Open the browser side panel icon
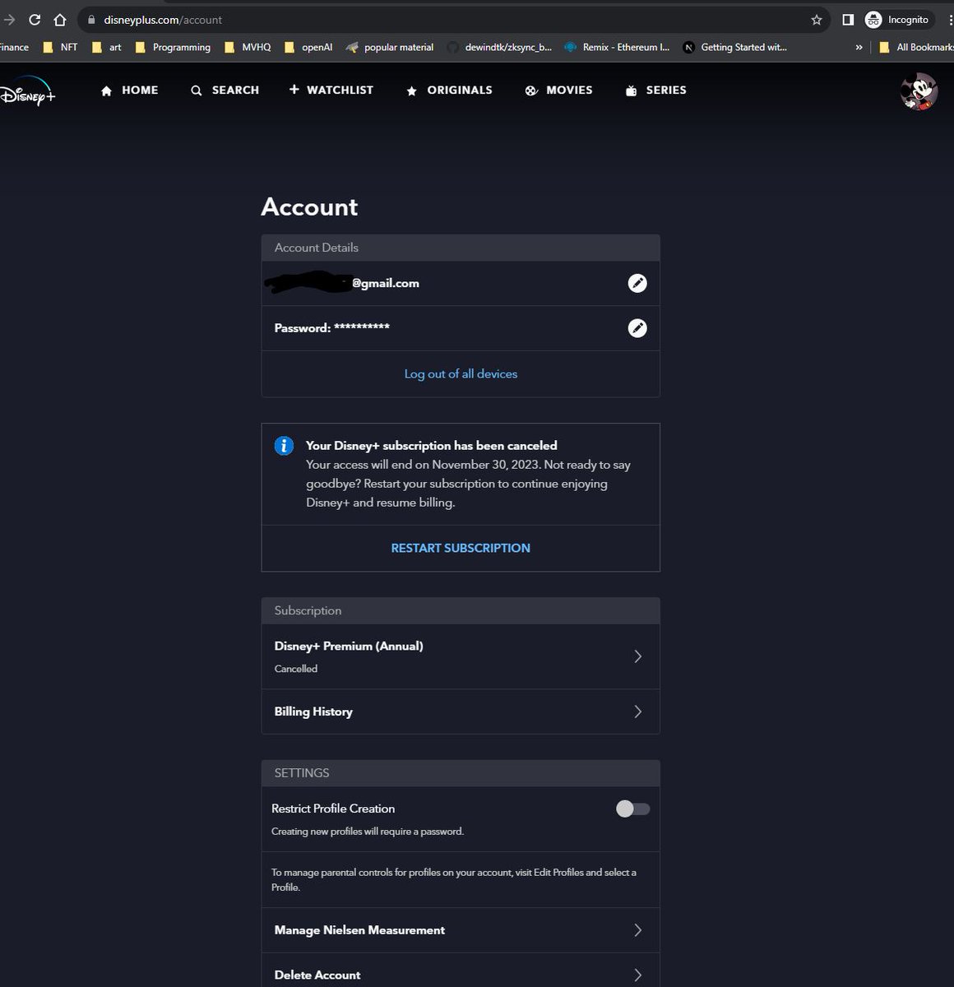The image size is (954, 987). (x=848, y=20)
